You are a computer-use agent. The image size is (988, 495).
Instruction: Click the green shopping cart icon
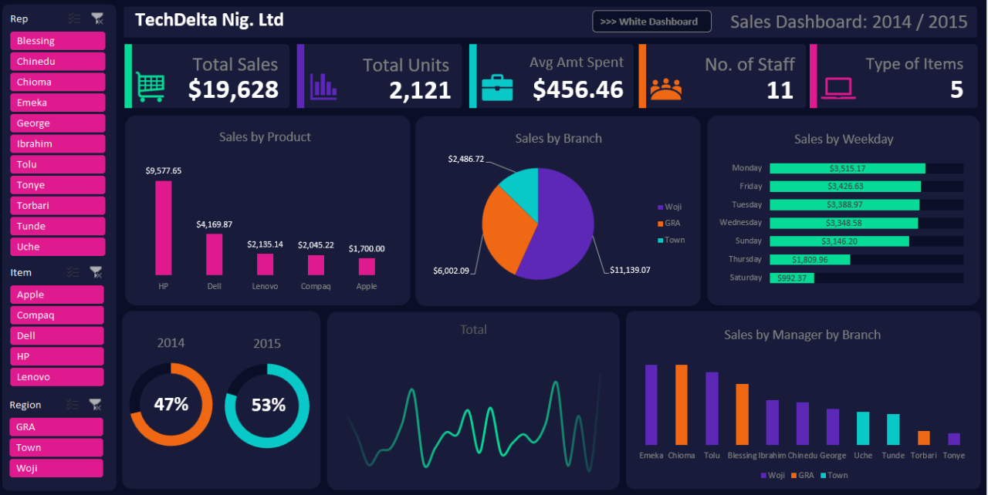pyautogui.click(x=150, y=87)
